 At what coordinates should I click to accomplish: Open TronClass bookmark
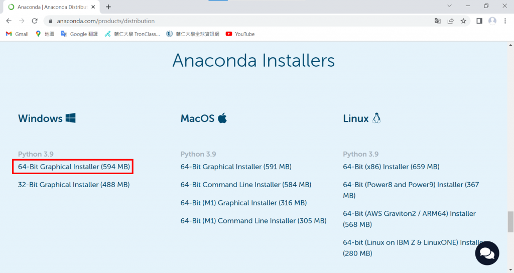tap(132, 34)
